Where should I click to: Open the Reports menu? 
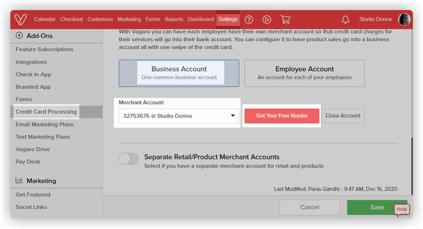[x=174, y=19]
